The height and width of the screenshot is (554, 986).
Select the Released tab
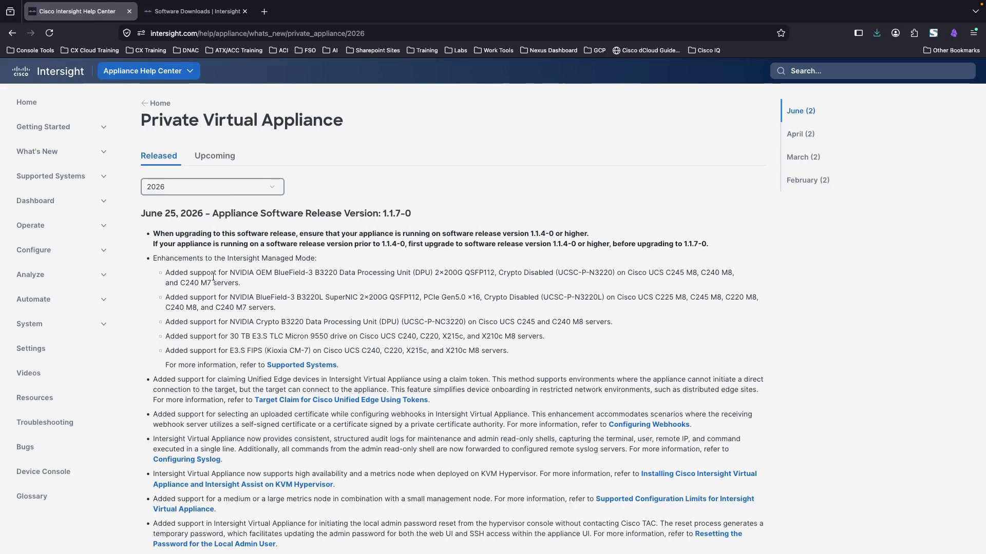(x=159, y=155)
